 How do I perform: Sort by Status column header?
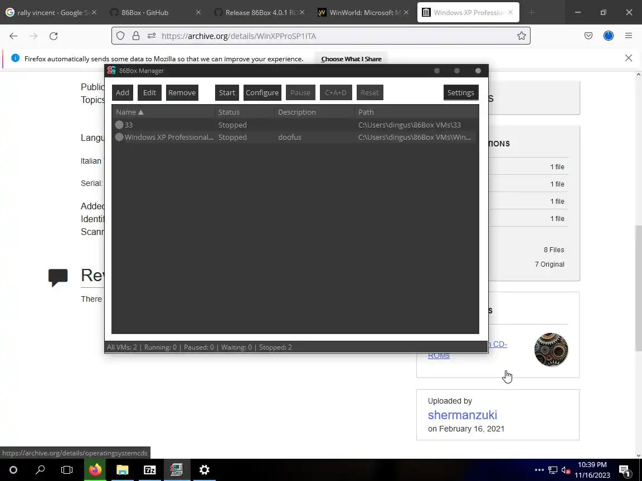tap(244, 112)
